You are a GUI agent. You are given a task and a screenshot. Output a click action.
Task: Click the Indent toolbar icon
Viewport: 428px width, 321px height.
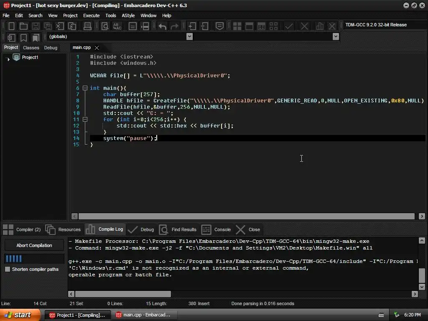click(192, 26)
